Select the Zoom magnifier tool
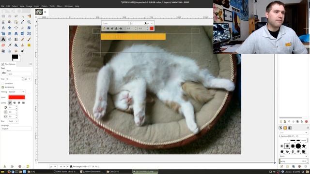Screen dimensions: 310x174 29,22
